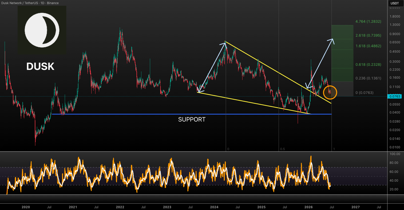The width and height of the screenshot is (404, 210).
Task: Click the 0.0280 price axis value
Action: 395,121
